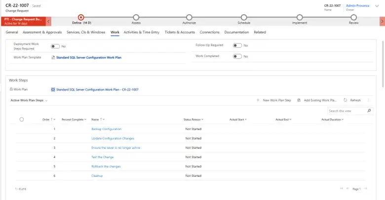Open the Assessment & Approvals tab
The width and height of the screenshot is (385, 200).
(x=42, y=32)
